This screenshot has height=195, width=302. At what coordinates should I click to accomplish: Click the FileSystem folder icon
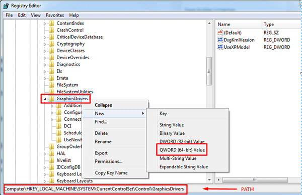[51, 85]
